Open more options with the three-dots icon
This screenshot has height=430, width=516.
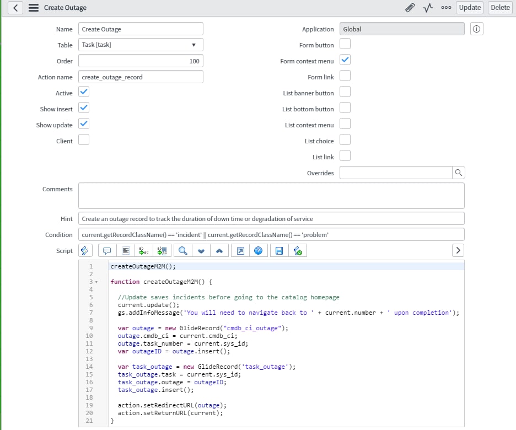(446, 8)
